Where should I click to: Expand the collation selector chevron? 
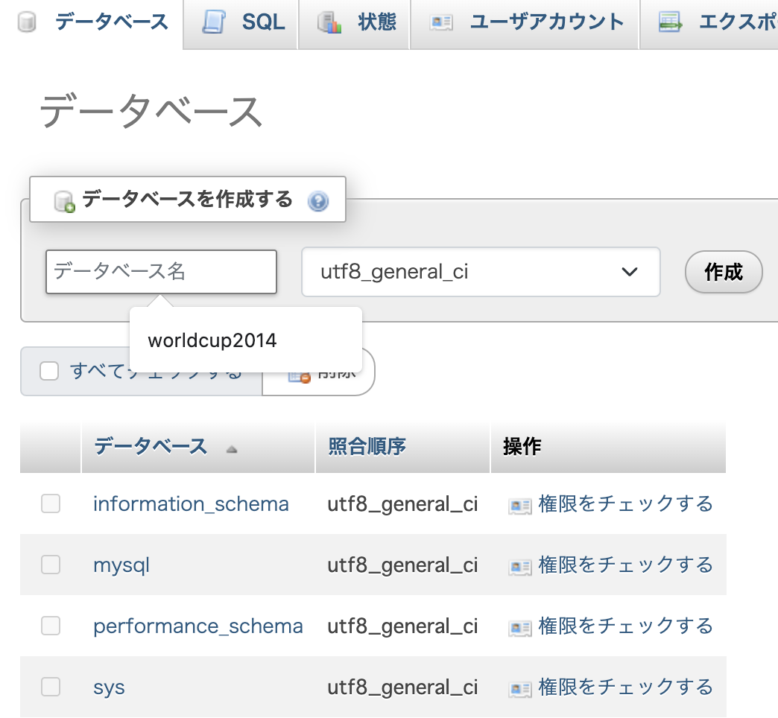pyautogui.click(x=630, y=272)
